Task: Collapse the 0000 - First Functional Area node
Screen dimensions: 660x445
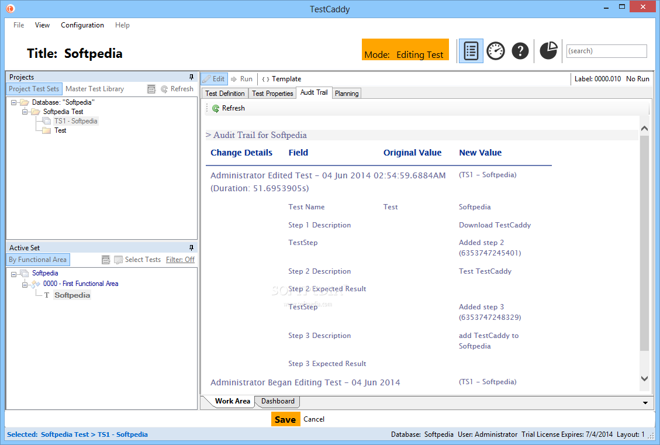Action: pyautogui.click(x=25, y=285)
